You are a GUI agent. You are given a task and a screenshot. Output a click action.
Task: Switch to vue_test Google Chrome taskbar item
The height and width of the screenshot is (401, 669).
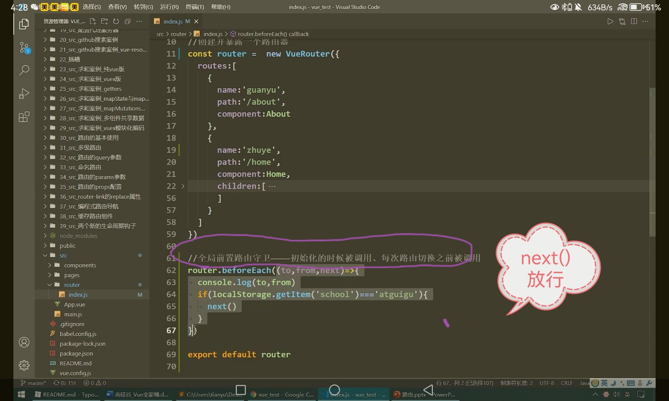(282, 395)
